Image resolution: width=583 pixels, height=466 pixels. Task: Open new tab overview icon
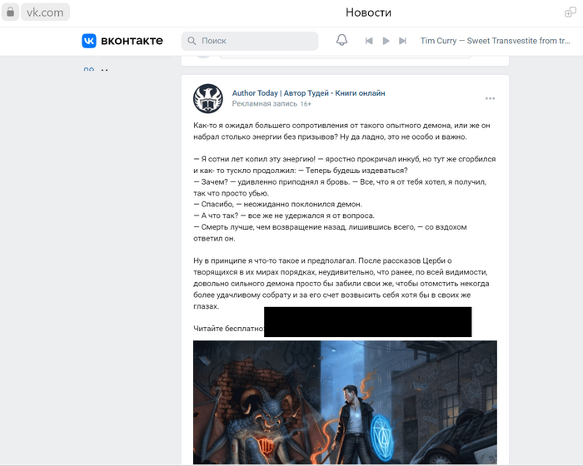570,12
